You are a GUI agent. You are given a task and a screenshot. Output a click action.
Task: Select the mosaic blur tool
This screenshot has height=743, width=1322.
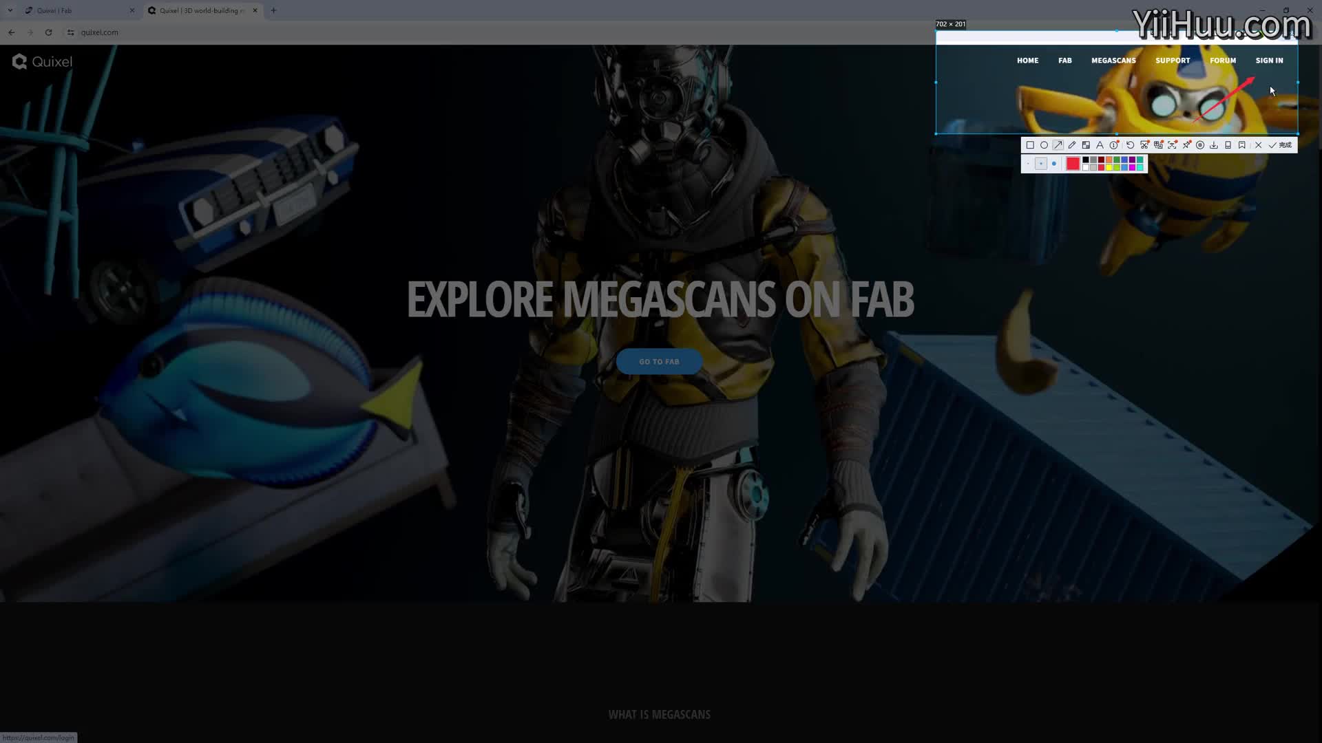point(1086,145)
